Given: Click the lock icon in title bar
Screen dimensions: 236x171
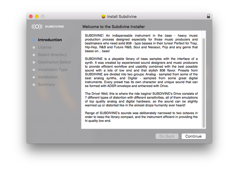Looking at the screenshot, I should point(208,16).
